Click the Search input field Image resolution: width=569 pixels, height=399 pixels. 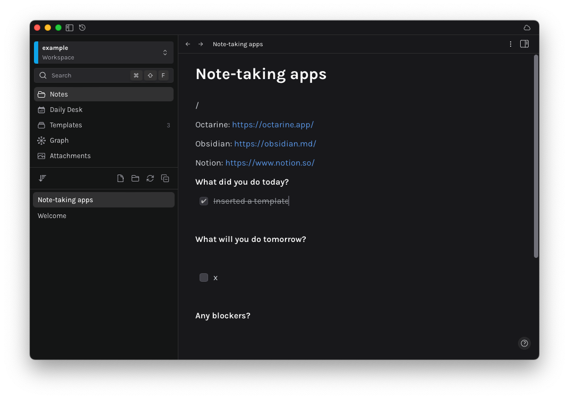pyautogui.click(x=88, y=75)
